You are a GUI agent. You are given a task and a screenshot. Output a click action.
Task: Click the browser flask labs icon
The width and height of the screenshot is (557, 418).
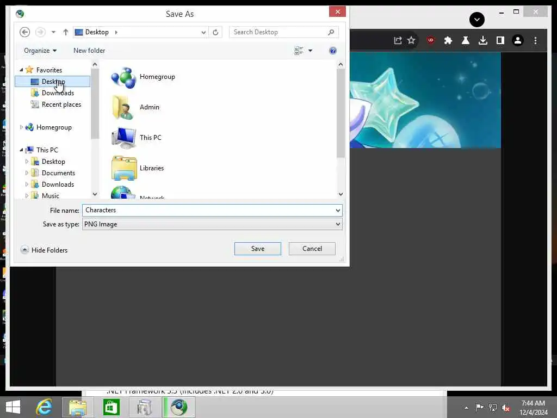(466, 40)
